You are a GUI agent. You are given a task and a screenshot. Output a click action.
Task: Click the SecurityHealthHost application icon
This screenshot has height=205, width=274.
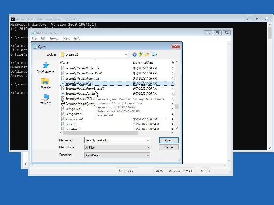tap(63, 84)
